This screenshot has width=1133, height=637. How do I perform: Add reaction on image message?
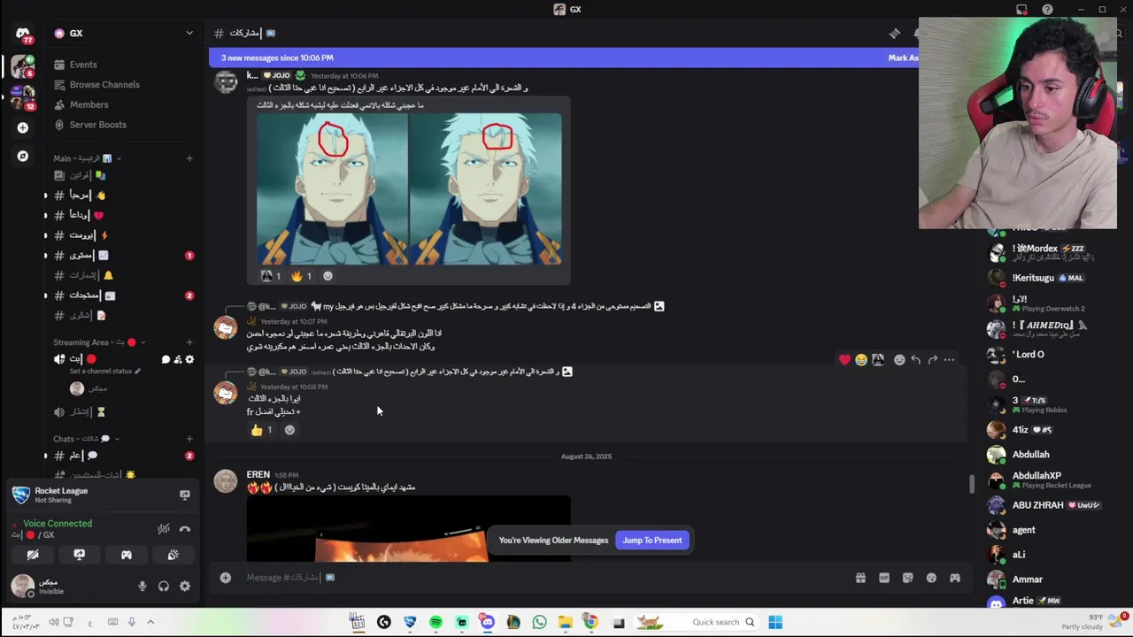tap(328, 276)
